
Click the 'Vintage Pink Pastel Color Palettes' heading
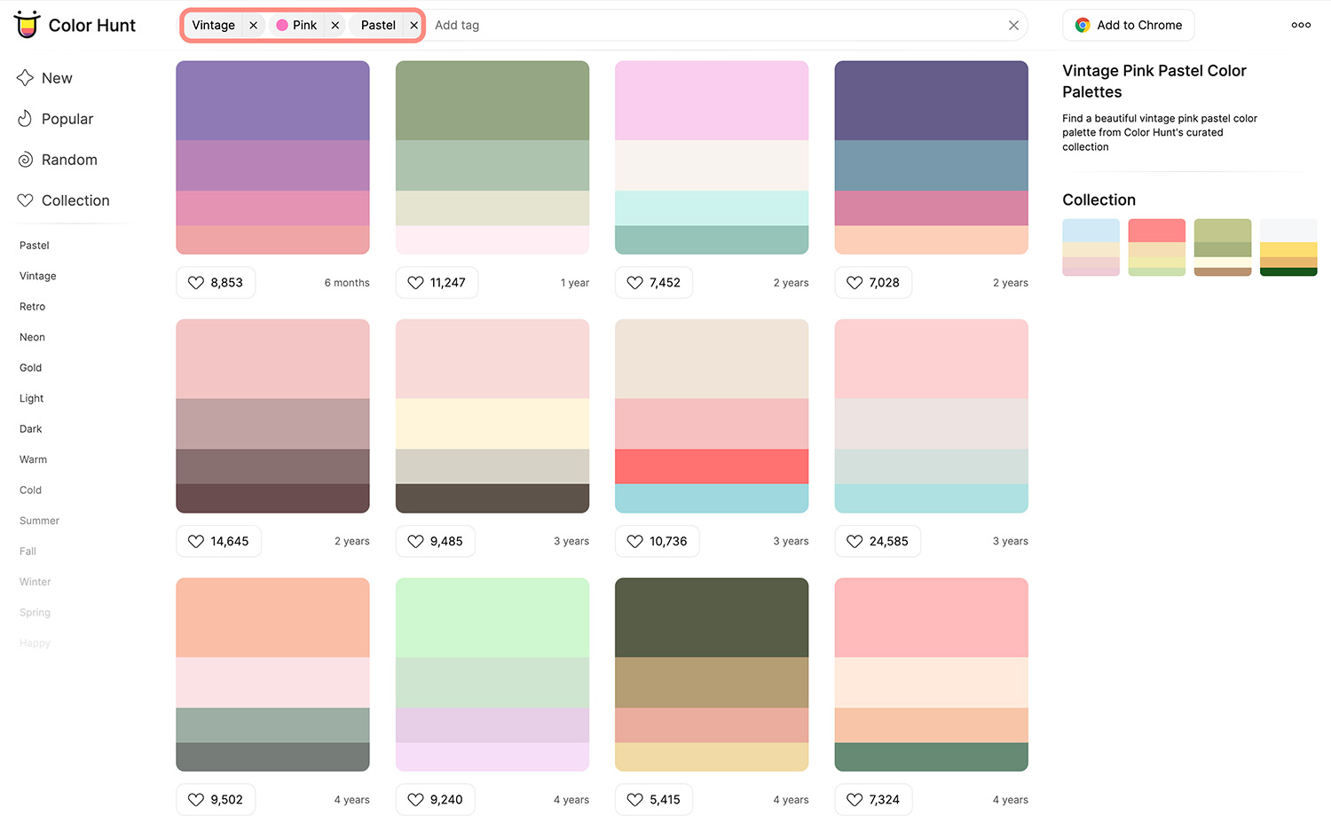coord(1154,81)
